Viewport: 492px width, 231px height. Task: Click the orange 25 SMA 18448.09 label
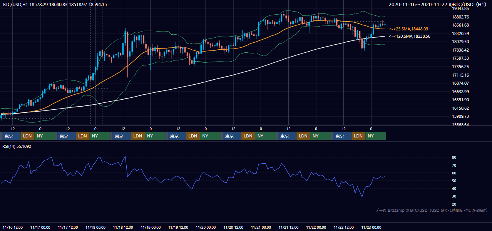point(408,29)
